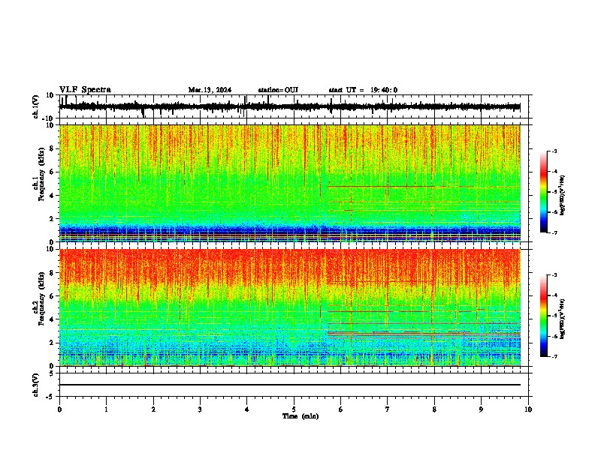Click the time axis tick label '10'
This screenshot has width=595, height=459.
[528, 409]
